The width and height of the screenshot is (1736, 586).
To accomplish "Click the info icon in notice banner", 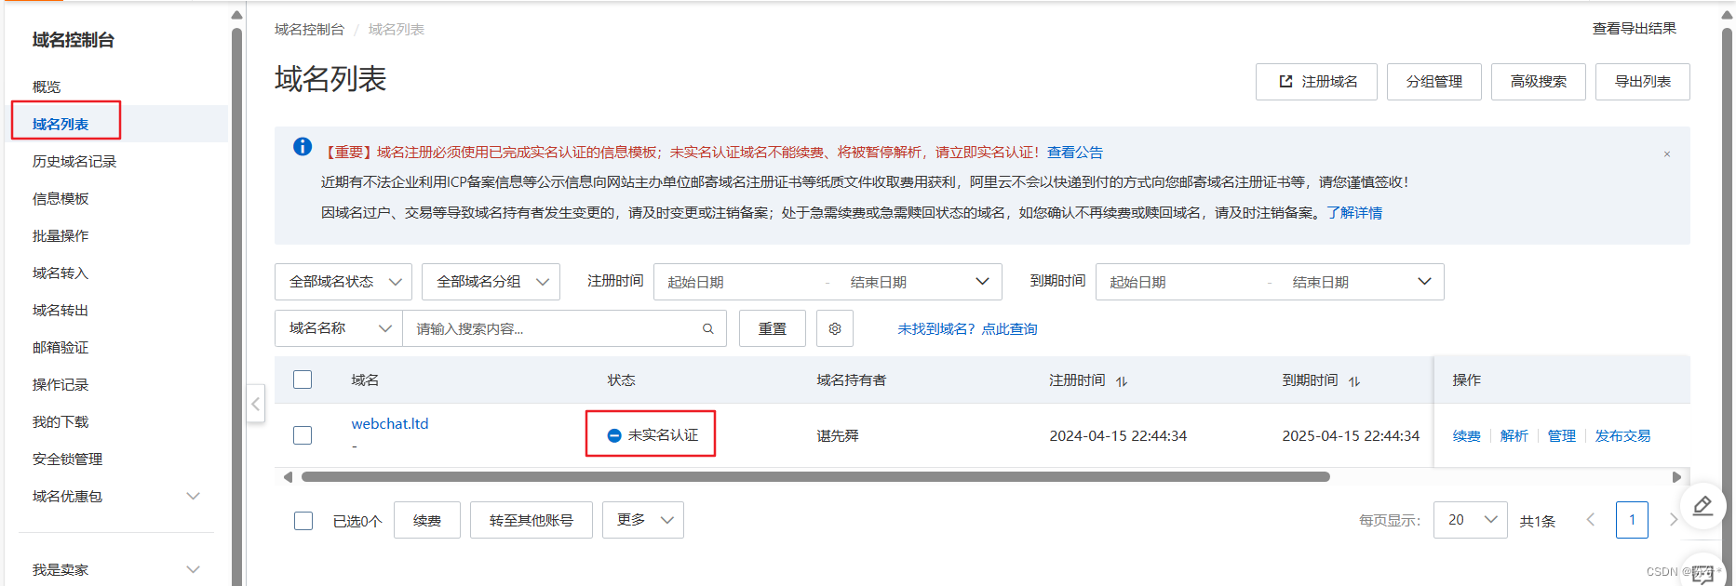I will 303,147.
